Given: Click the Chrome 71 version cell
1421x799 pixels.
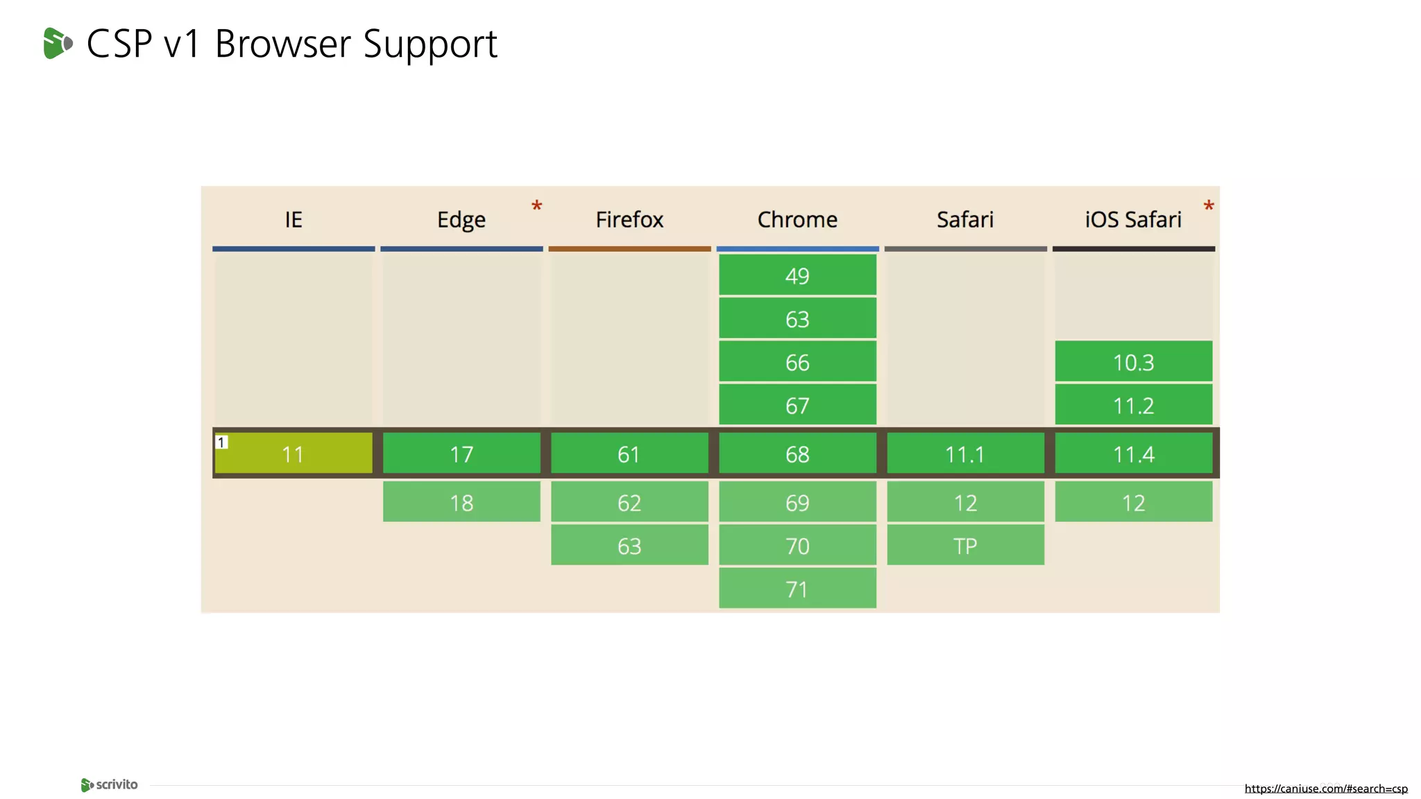Looking at the screenshot, I should coord(797,589).
